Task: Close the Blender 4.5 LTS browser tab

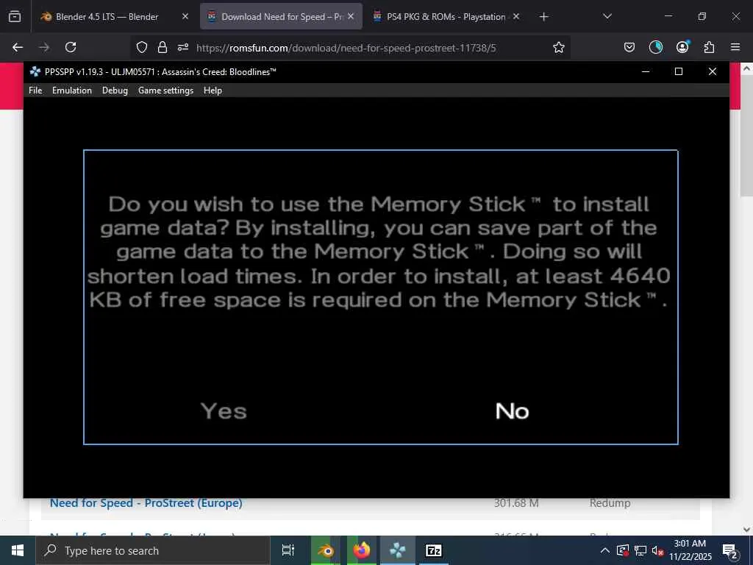Action: click(x=185, y=16)
